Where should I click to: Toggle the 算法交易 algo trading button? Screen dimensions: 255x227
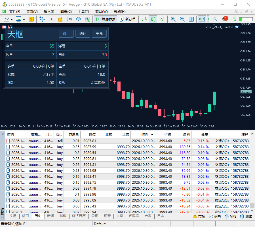[x=106, y=19]
